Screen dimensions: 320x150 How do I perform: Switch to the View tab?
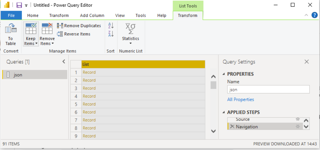pyautogui.click(x=120, y=16)
